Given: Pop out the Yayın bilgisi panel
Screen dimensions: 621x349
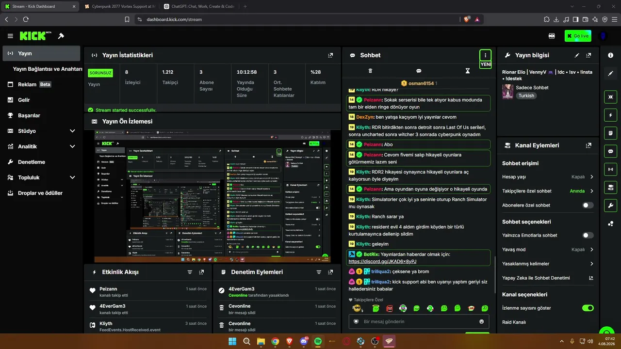Looking at the screenshot, I should coord(588,55).
